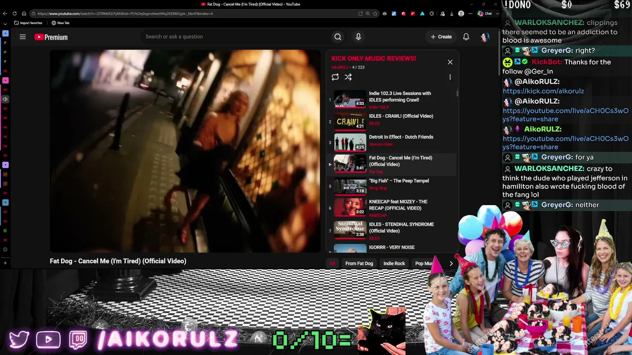632x355 pixels.
Task: Click the playlist scrollbar
Action: (457, 93)
